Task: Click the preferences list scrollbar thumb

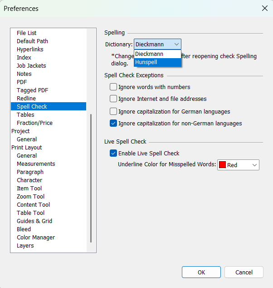Action: 91,178
